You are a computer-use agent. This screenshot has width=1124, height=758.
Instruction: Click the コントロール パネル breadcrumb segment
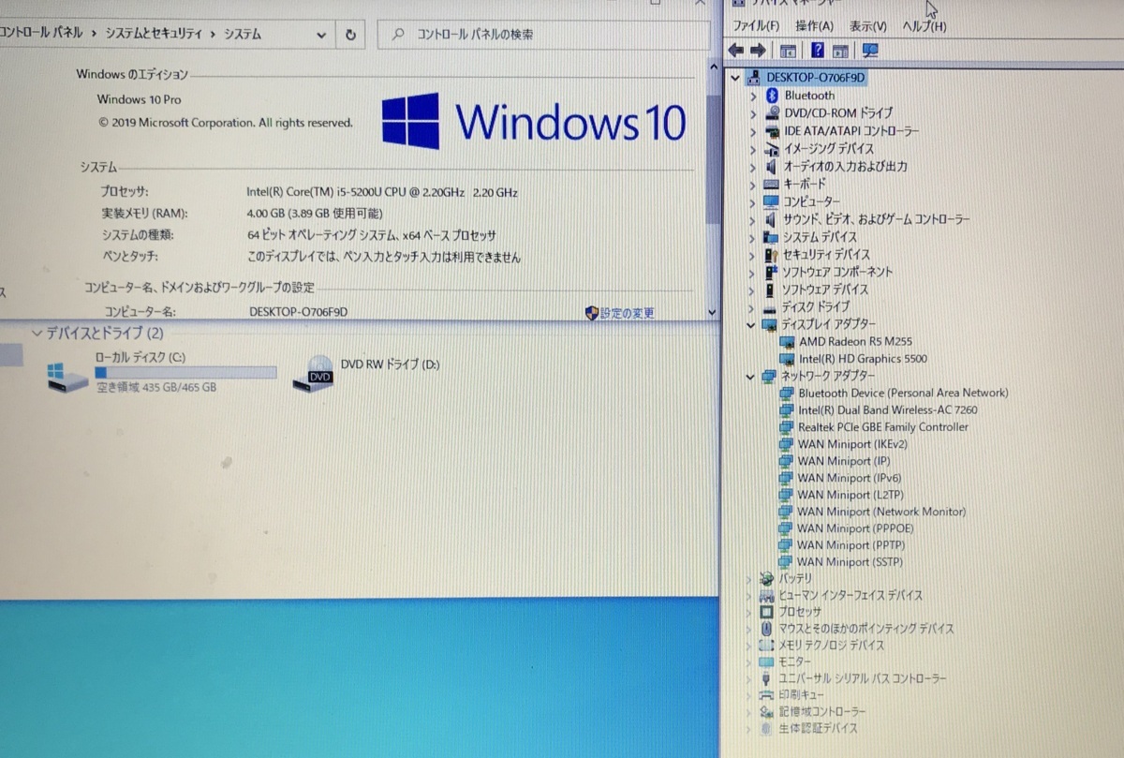click(41, 34)
